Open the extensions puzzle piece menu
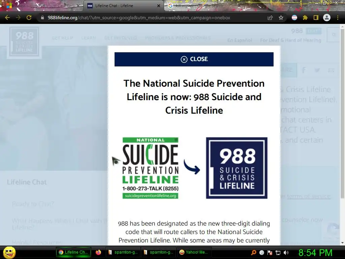 point(305,18)
